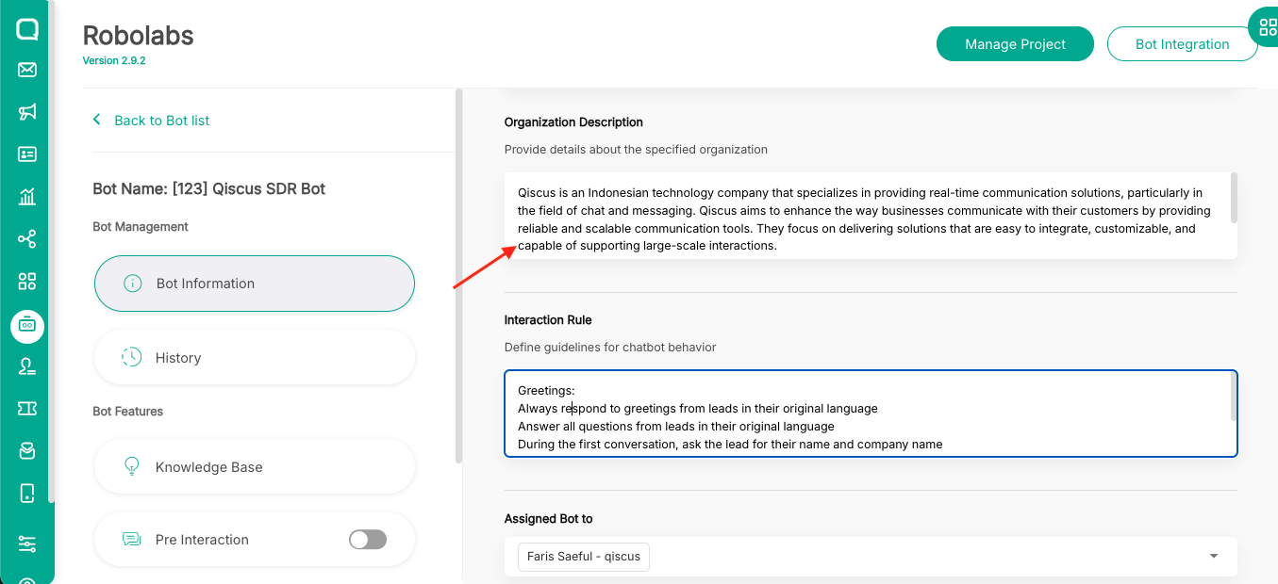1278x584 pixels.
Task: Open the contact card icon in sidebar
Action: coord(27,154)
